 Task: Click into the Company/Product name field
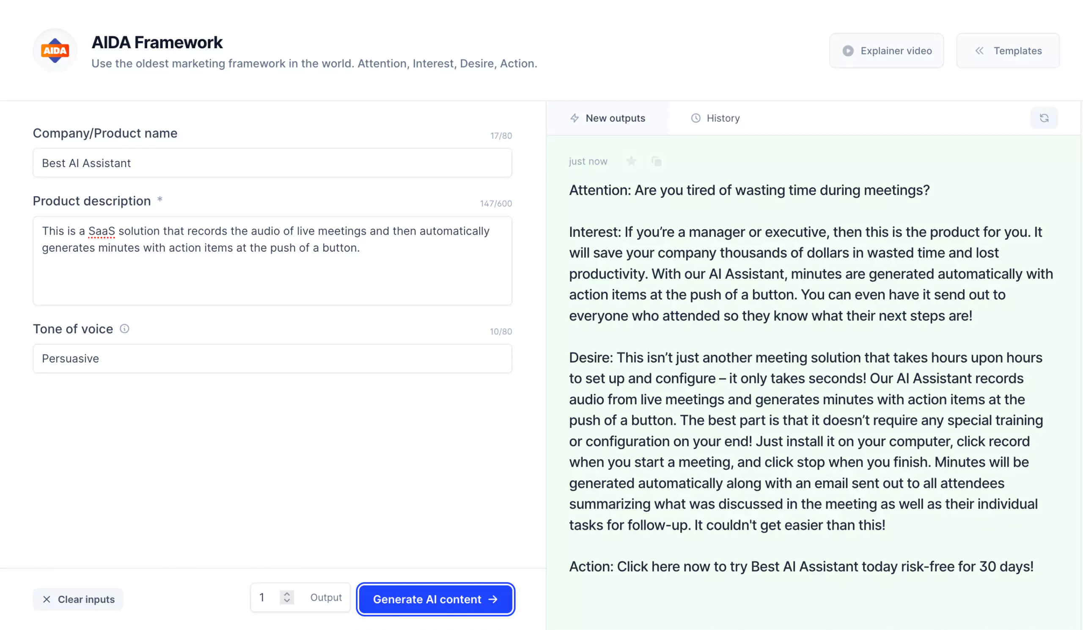[272, 163]
